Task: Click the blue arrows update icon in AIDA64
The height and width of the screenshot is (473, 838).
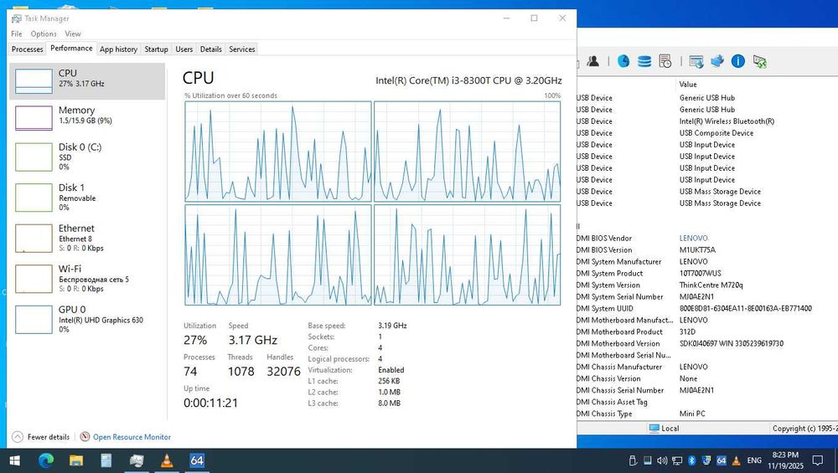Action: 716,61
